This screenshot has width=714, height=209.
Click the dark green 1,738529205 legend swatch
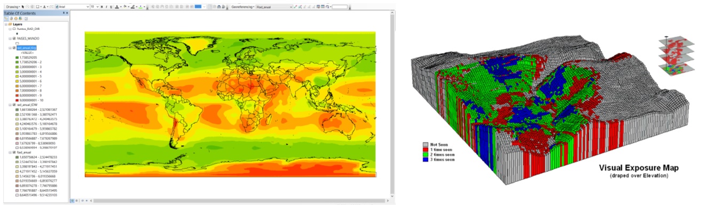pos(17,58)
